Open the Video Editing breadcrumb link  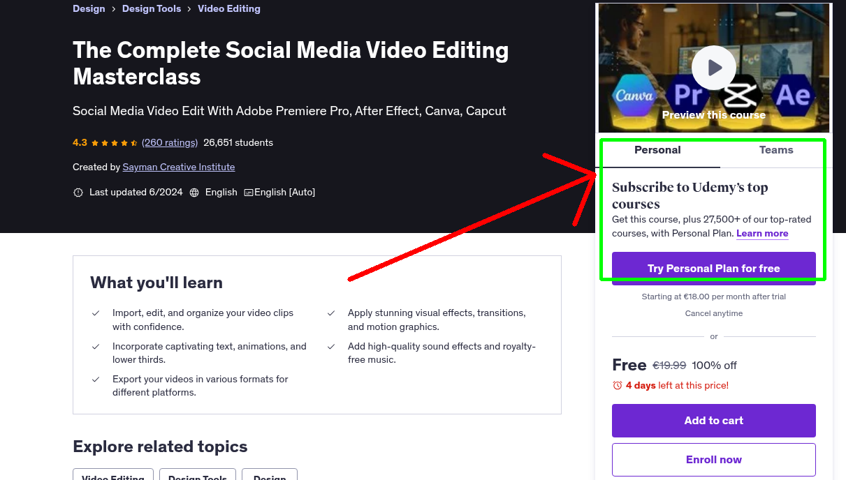tap(229, 8)
